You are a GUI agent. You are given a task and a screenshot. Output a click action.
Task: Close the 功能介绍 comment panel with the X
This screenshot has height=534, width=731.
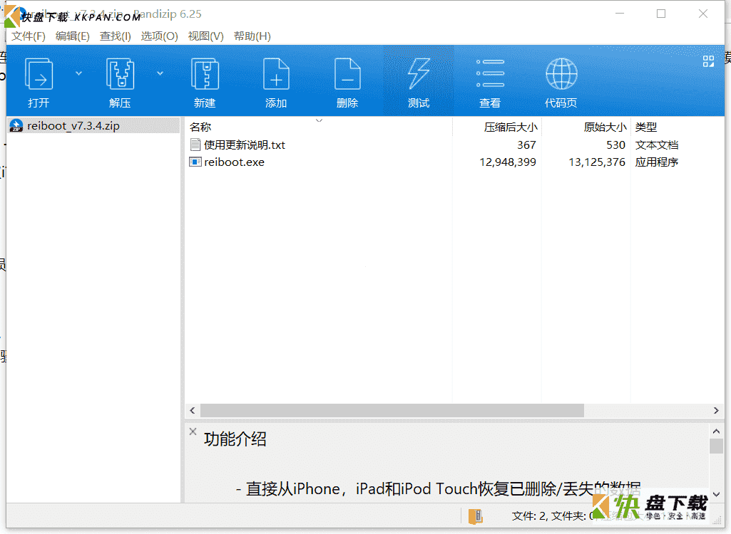tap(193, 431)
